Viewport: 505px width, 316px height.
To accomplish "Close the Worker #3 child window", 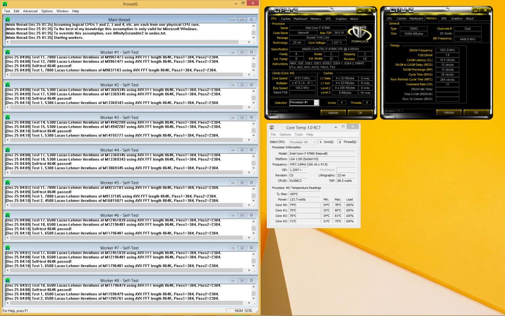I will (x=251, y=117).
